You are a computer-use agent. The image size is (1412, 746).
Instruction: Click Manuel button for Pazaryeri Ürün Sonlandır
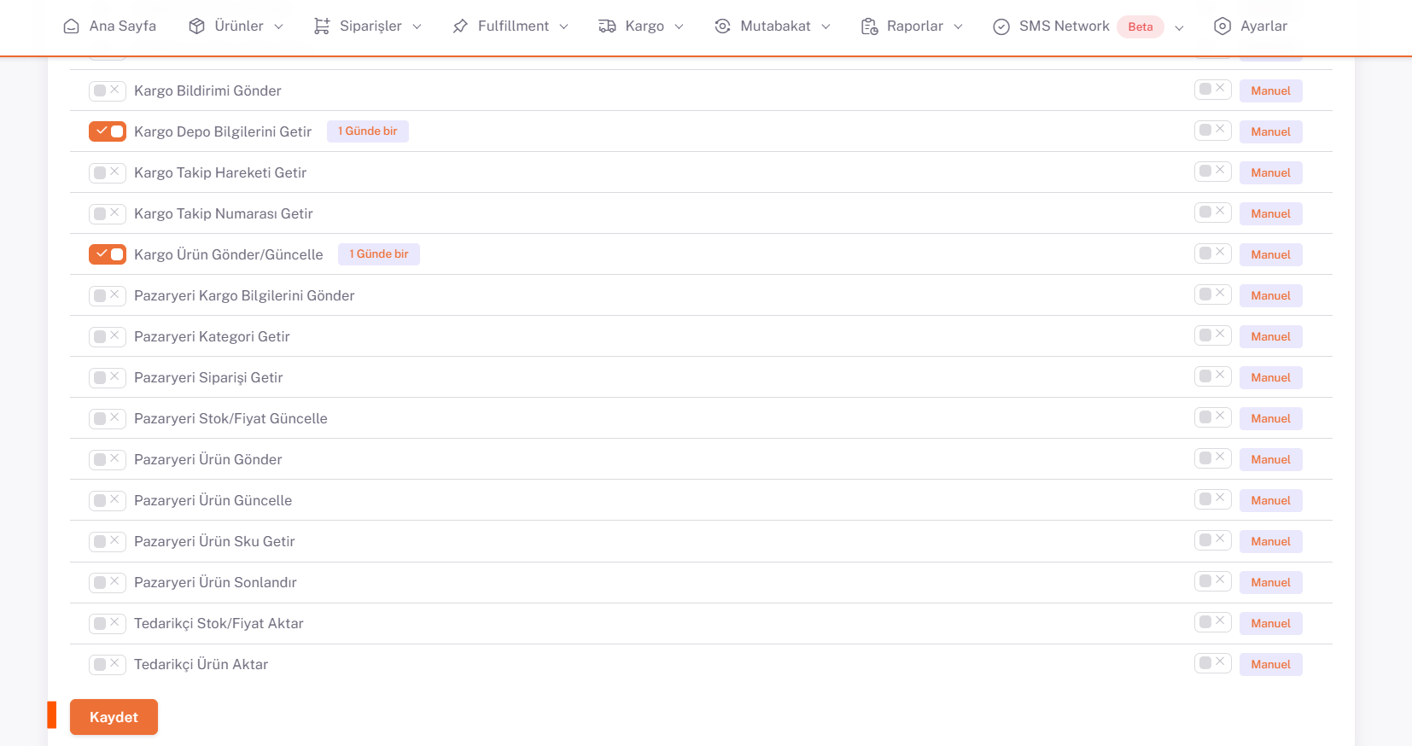coord(1271,582)
